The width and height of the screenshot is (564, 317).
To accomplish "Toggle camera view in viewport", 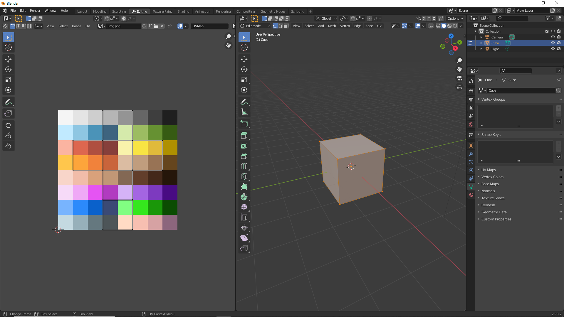I will click(x=459, y=78).
